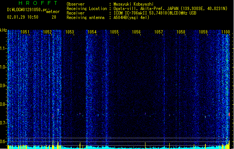
Task: Click the 1051 time marker
Action: pyautogui.click(x=25, y=32)
